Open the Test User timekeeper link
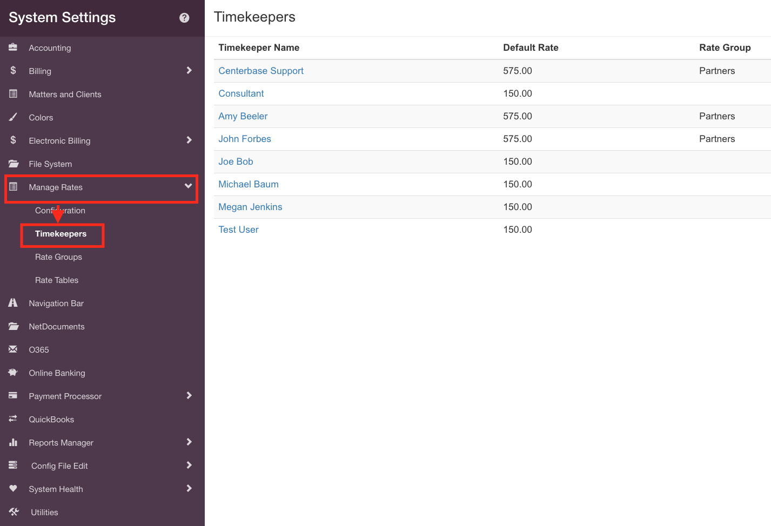 click(x=238, y=229)
